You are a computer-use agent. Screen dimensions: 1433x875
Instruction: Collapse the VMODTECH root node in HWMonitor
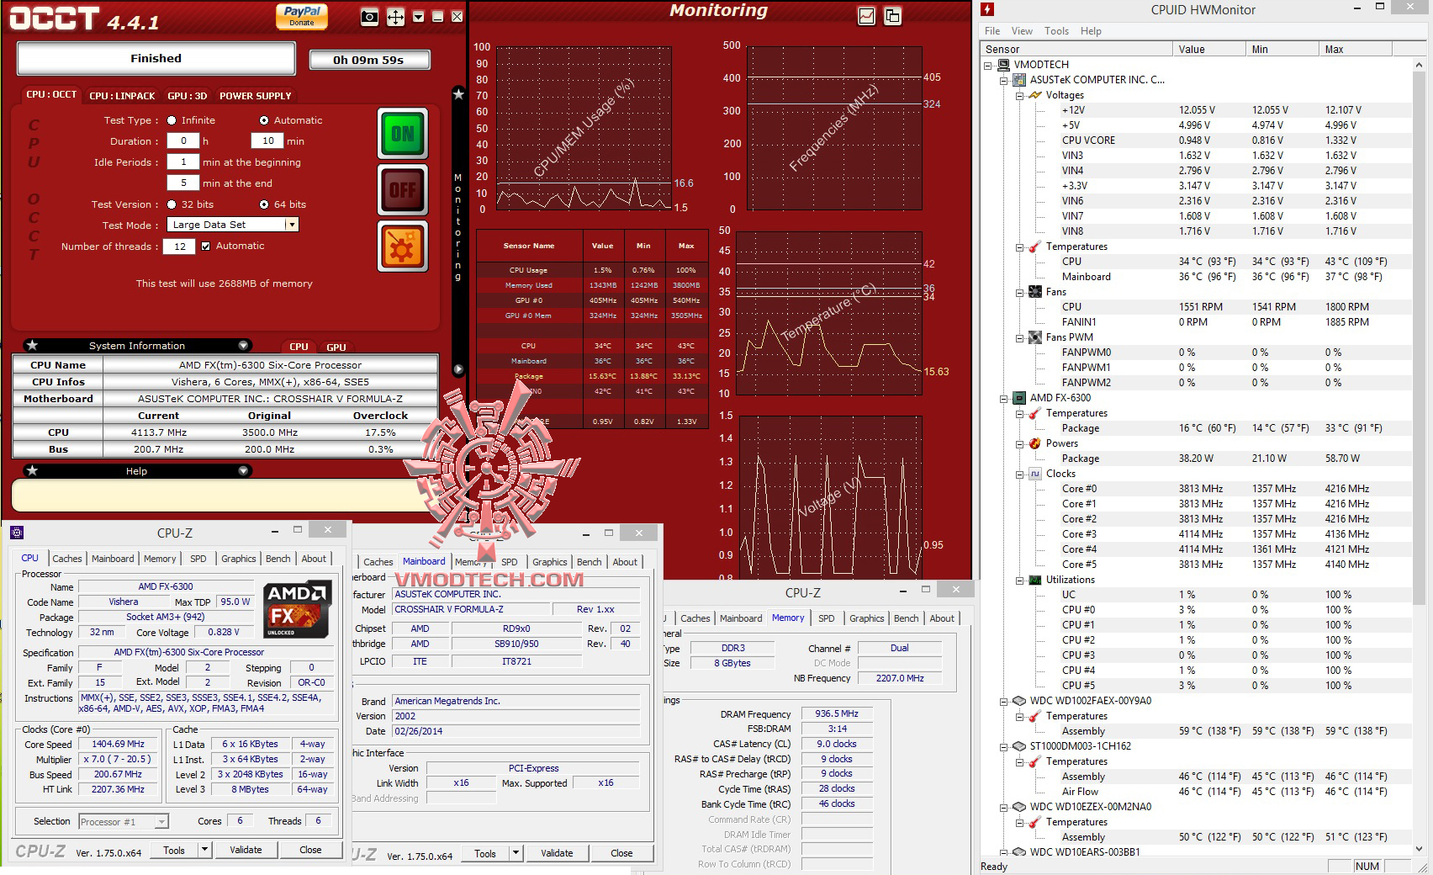tap(988, 65)
